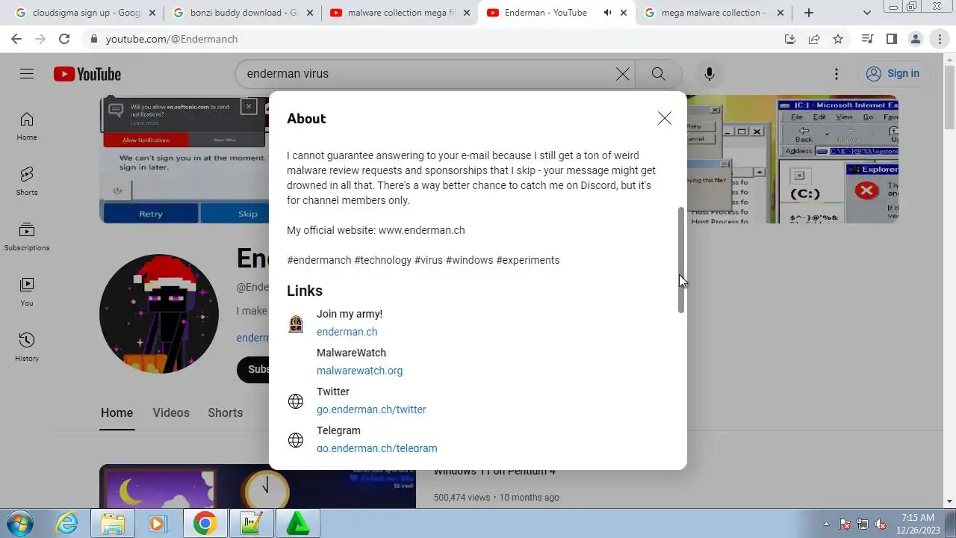Click the Telegram globe icon
The width and height of the screenshot is (956, 538).
[x=296, y=440]
